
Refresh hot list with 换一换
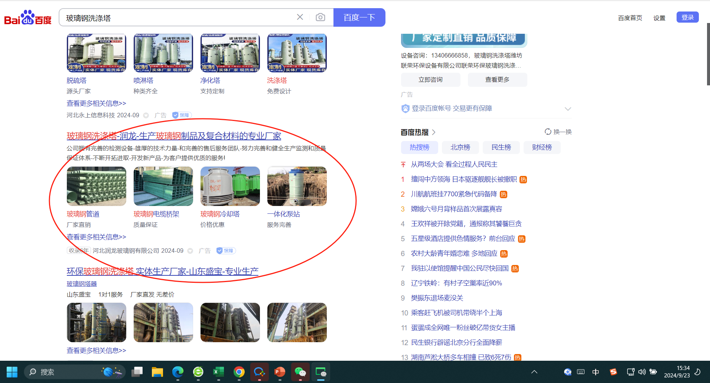point(558,132)
